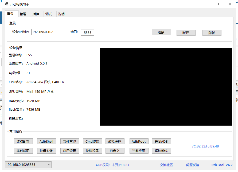Launch the Cmd终端 button
This screenshot has height=172, width=238.
[93, 141]
